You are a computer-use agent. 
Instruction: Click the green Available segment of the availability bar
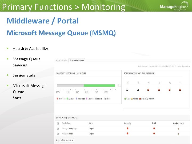coord(99,86)
